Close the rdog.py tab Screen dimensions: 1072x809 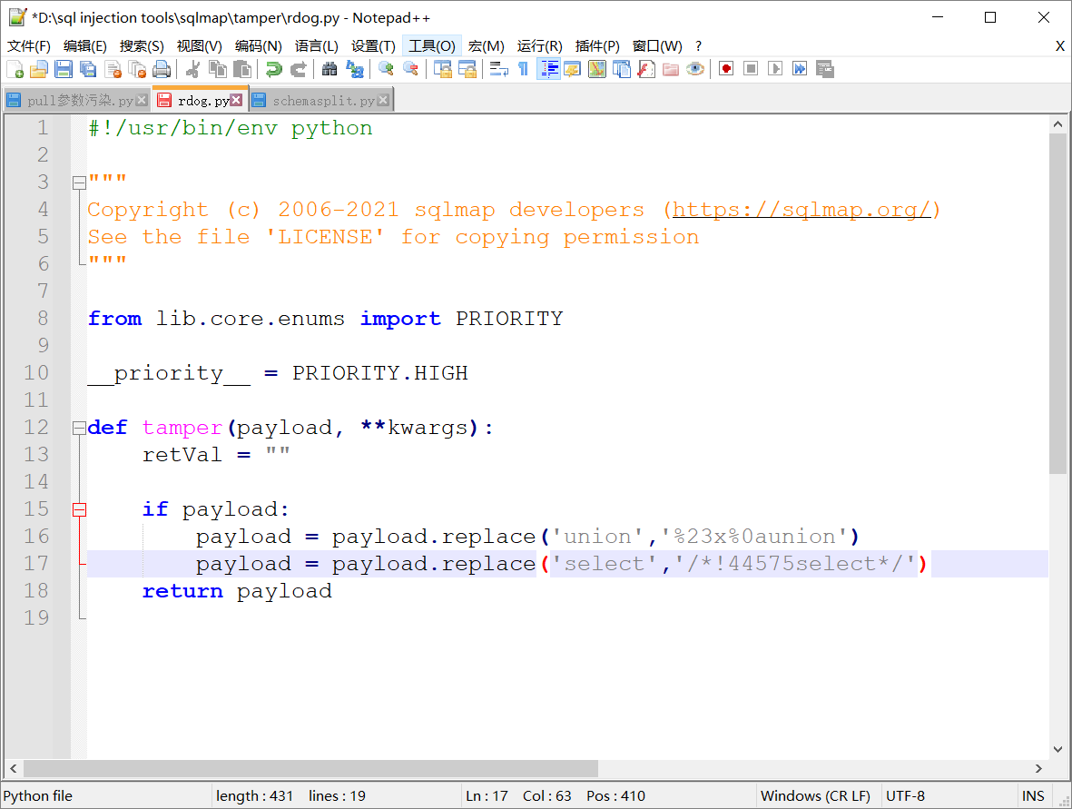(236, 100)
